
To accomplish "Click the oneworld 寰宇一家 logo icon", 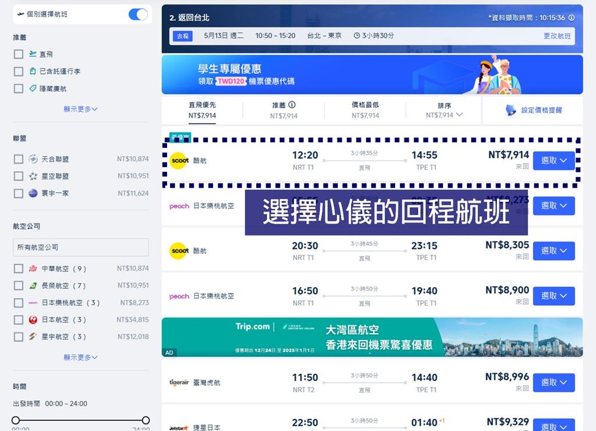I will point(33,193).
